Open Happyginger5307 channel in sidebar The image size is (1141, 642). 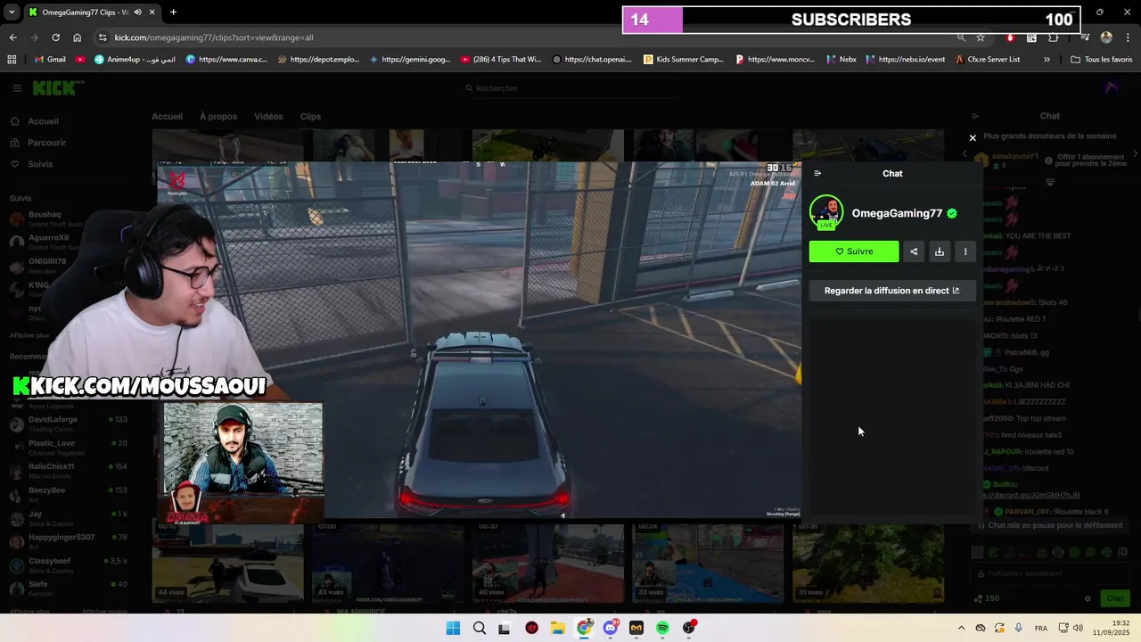pos(69,541)
